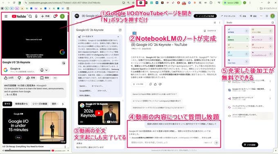Open more actions ellipsis under video
The image size is (278, 154).
tap(55, 78)
